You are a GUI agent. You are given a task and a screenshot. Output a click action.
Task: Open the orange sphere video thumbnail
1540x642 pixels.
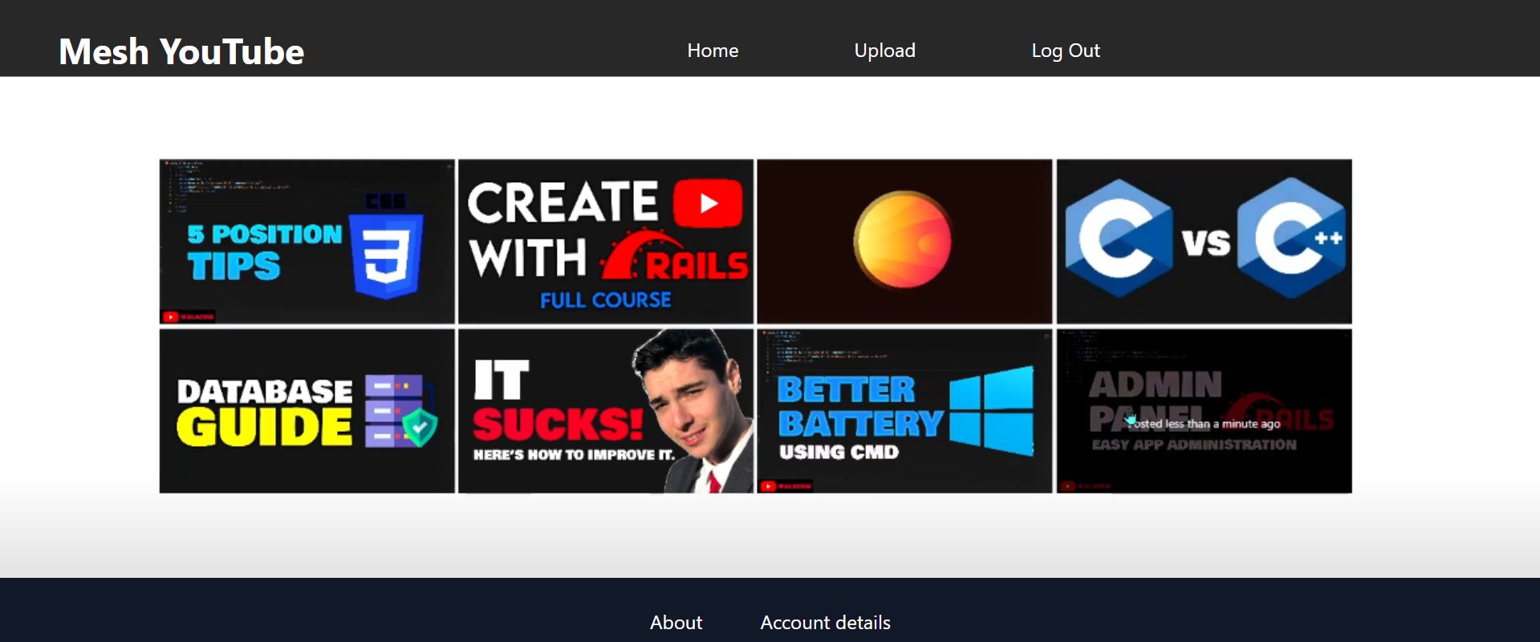tap(904, 242)
